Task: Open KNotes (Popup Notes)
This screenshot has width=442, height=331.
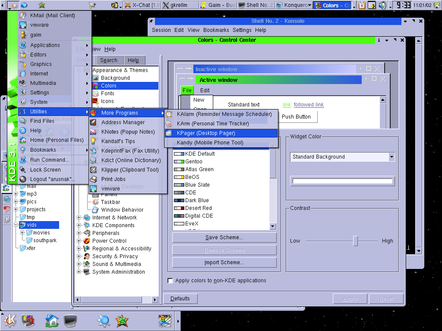Action: pyautogui.click(x=128, y=132)
